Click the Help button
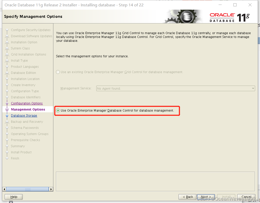Image resolution: width=260 pixels, height=203 pixels. 14,197
